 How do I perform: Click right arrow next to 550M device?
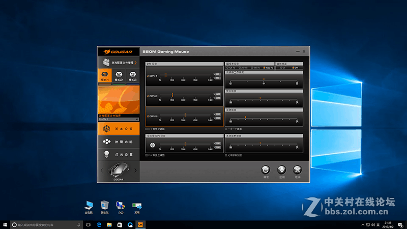[x=136, y=170]
